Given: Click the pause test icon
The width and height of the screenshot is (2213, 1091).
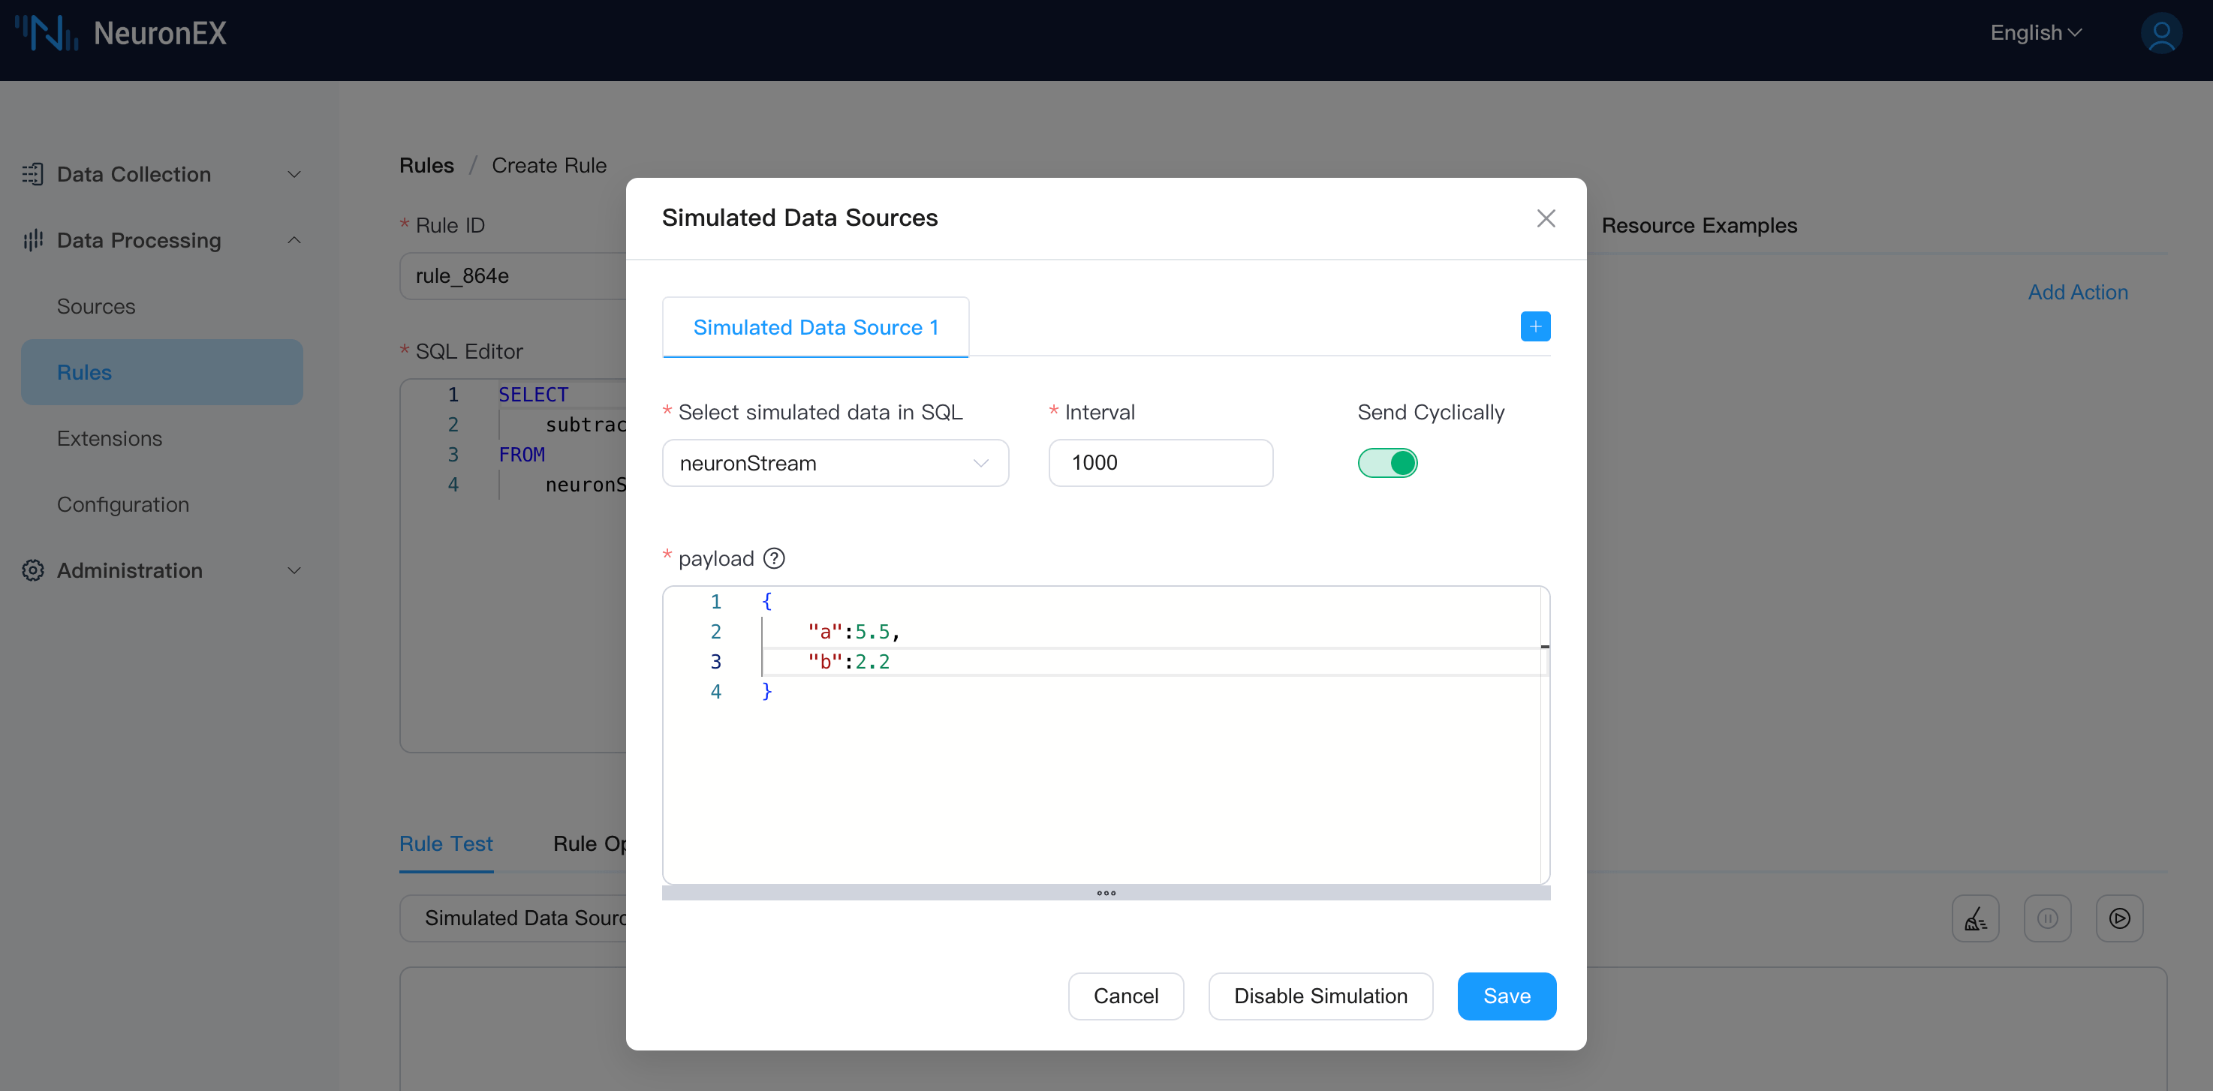Looking at the screenshot, I should pyautogui.click(x=2047, y=918).
